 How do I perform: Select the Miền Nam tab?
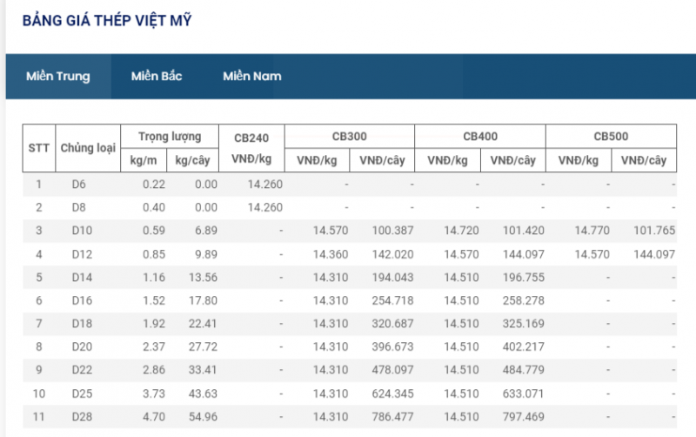click(x=251, y=77)
